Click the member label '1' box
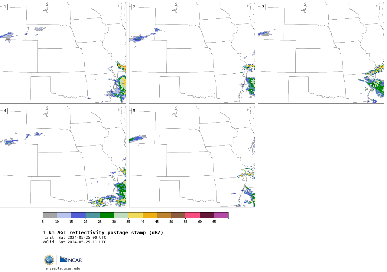 click(5, 7)
